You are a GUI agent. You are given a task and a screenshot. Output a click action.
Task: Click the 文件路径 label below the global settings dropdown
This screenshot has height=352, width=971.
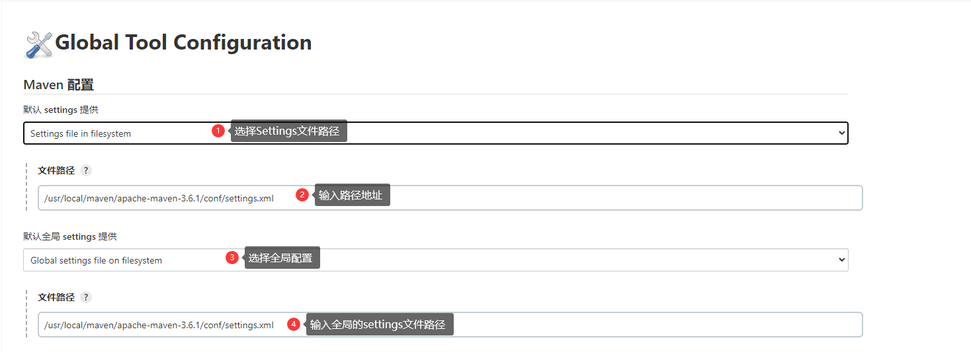click(x=56, y=297)
